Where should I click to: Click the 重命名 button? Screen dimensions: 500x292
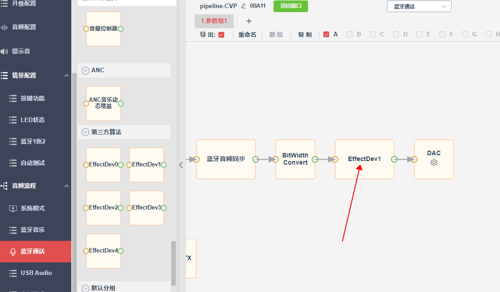coord(247,35)
